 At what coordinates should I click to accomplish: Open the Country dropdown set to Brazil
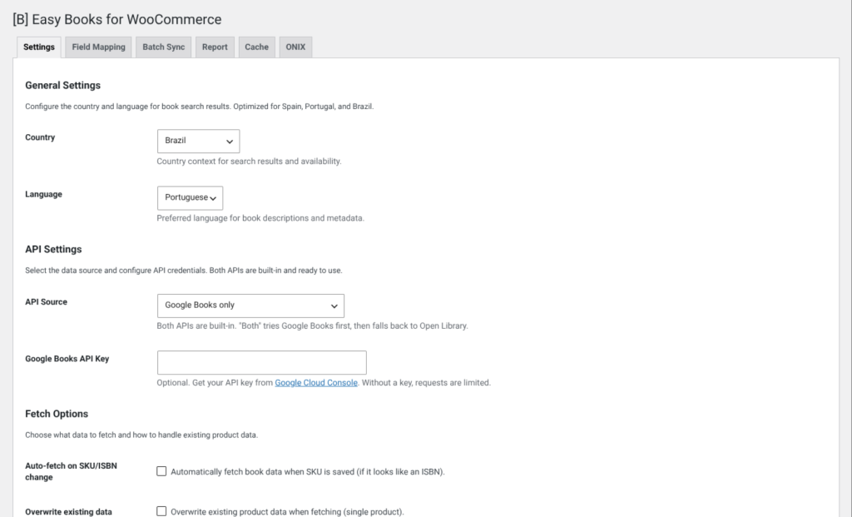coord(198,141)
